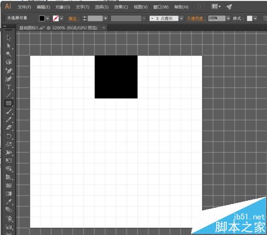Open the 编辑(E) menu
The width and height of the screenshot is (267, 235).
[x=43, y=7]
